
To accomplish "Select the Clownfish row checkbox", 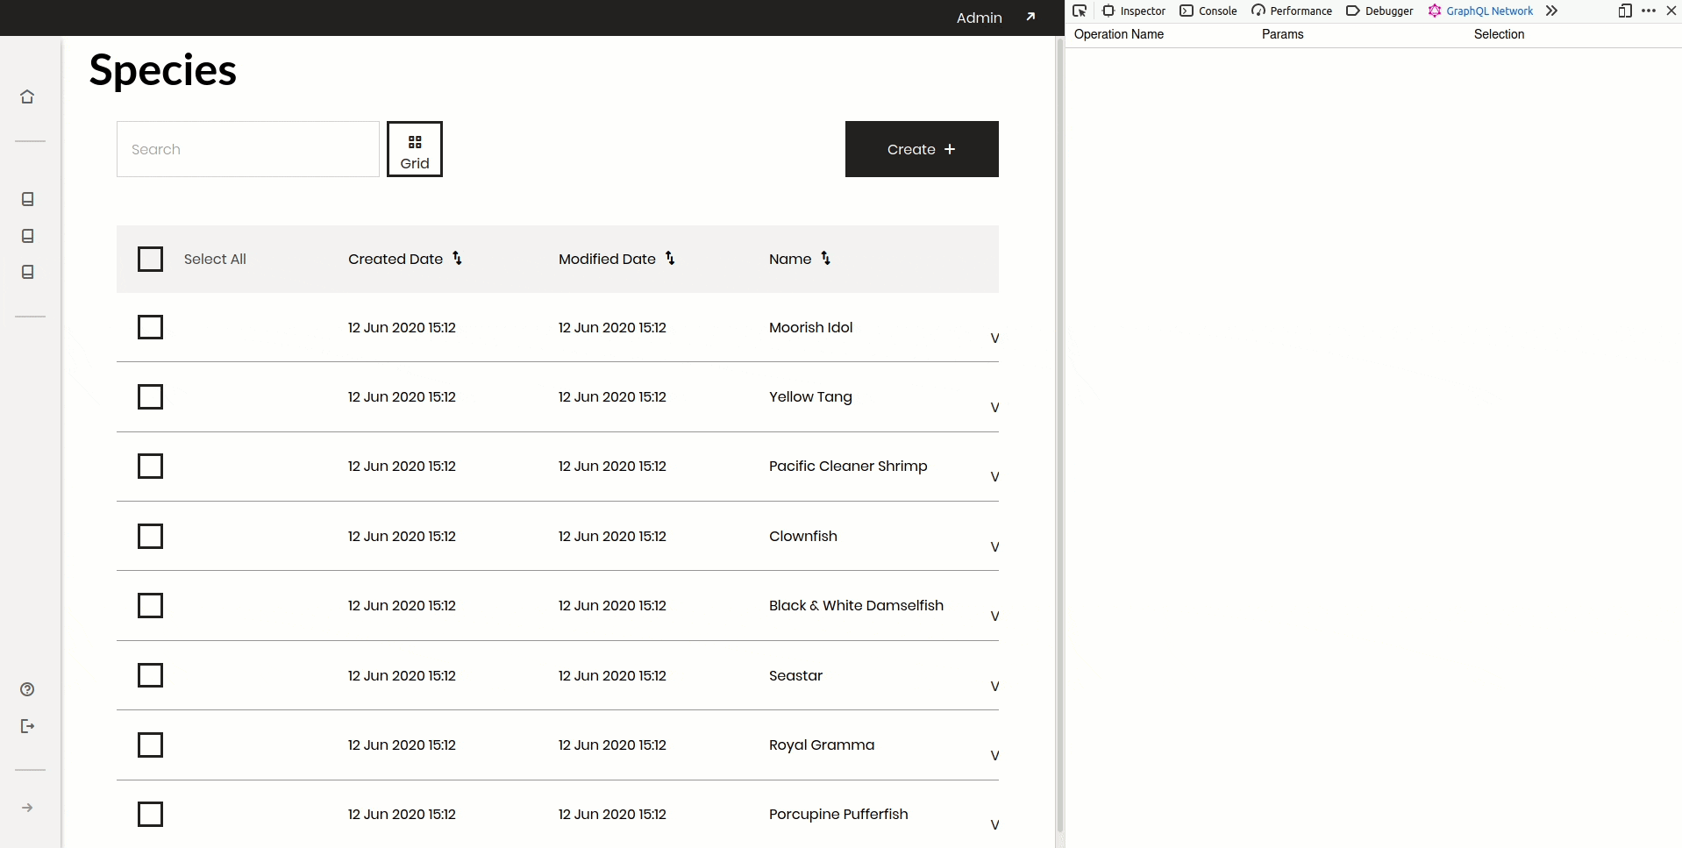I will [x=151, y=536].
